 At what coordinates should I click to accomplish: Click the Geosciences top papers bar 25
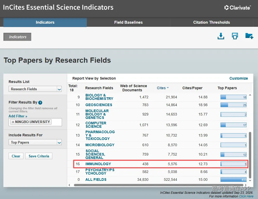point(234,105)
